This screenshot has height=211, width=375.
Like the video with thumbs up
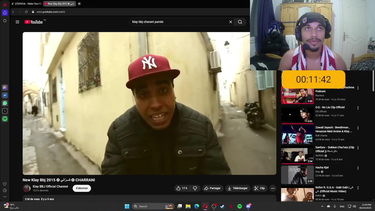(182, 188)
